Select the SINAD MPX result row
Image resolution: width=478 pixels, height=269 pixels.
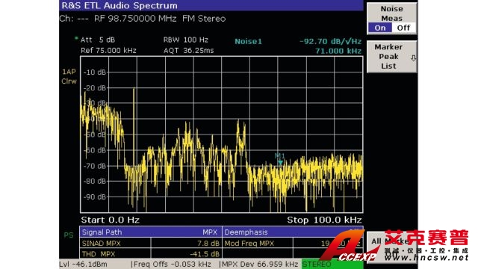click(x=151, y=244)
